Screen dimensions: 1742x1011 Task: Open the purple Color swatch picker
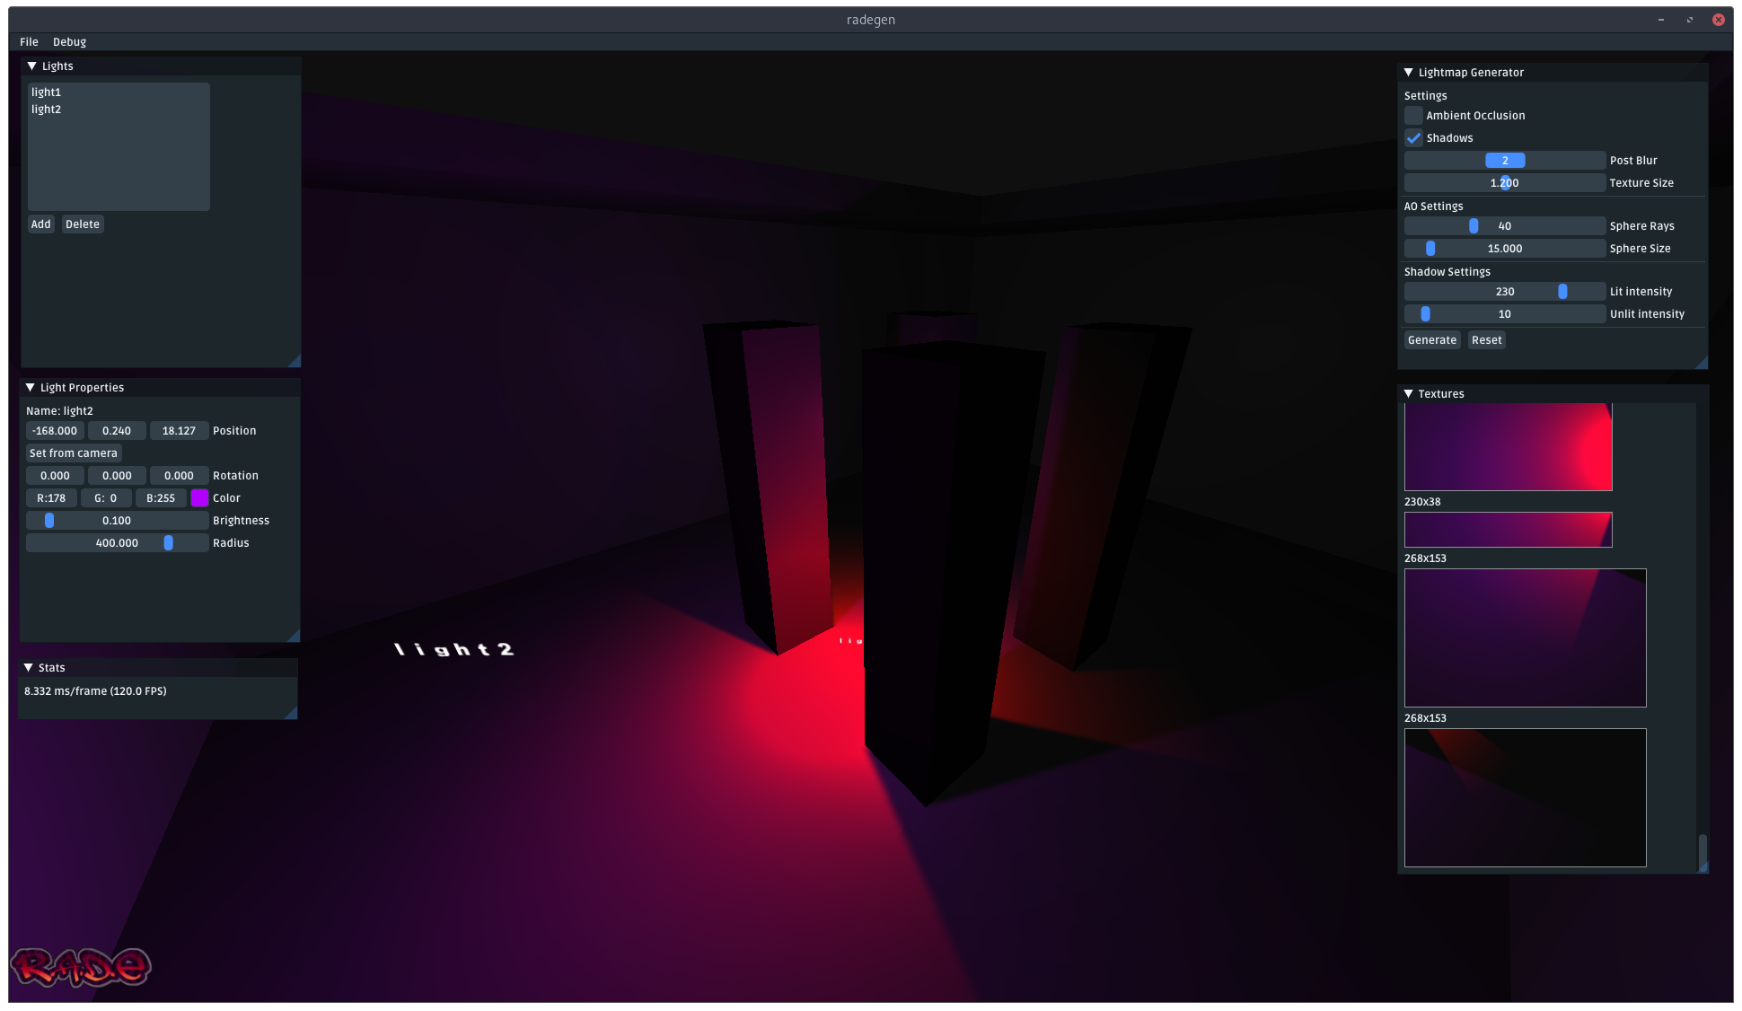pos(199,498)
